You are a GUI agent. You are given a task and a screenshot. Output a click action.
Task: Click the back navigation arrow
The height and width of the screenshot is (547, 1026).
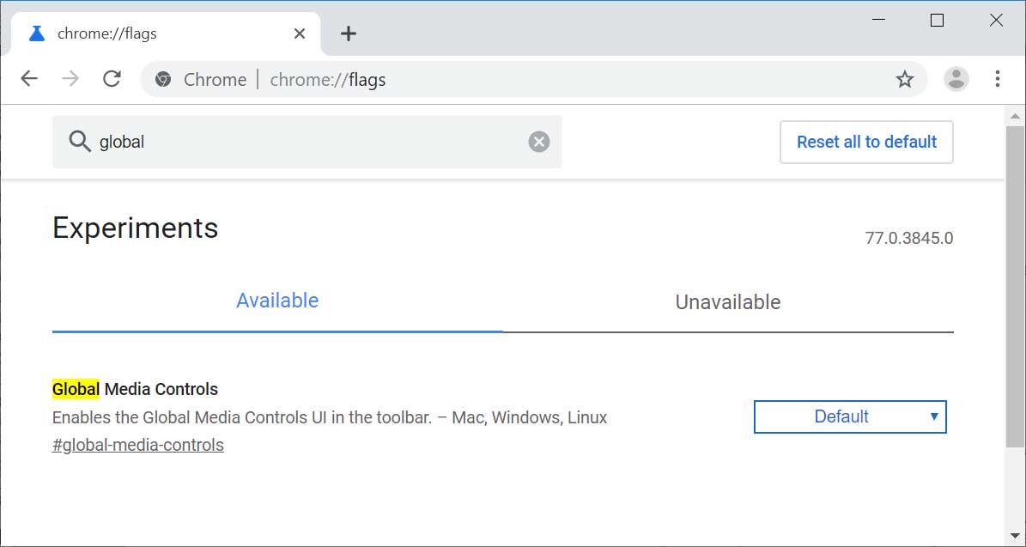point(29,79)
